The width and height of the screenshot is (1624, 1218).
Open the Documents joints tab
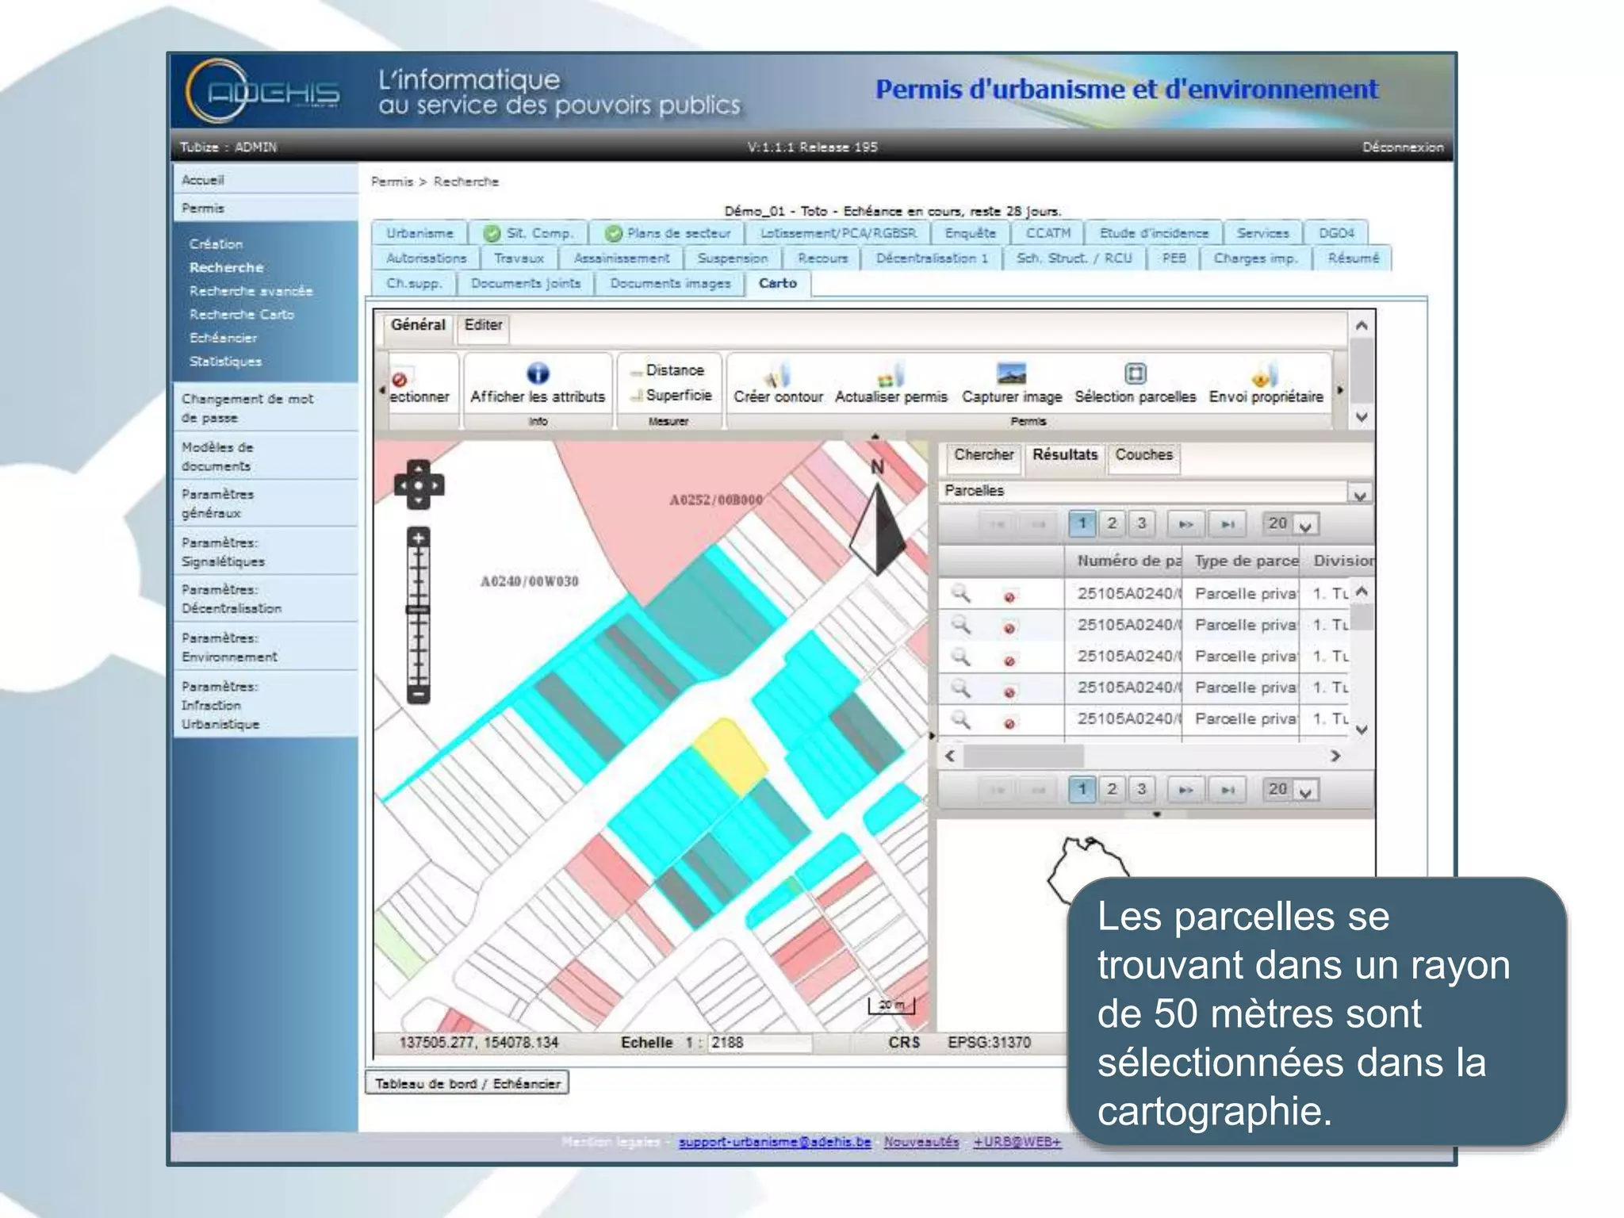click(x=525, y=283)
